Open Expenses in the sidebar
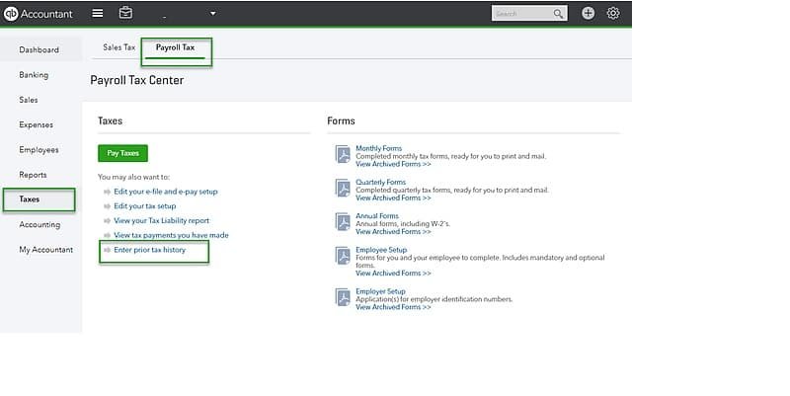This screenshot has width=790, height=396. point(37,124)
